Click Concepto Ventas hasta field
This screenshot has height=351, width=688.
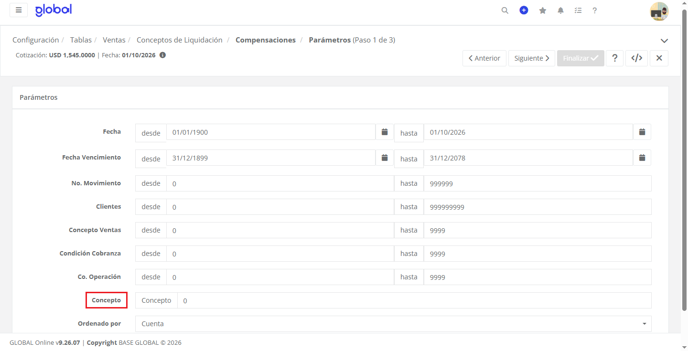click(537, 230)
